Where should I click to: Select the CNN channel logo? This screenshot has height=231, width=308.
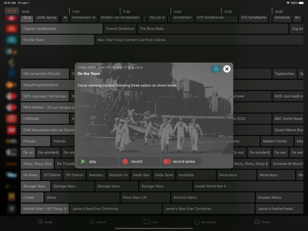coord(11,130)
